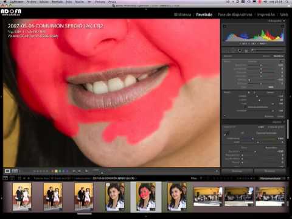Hide the filmstrip via bottom edge arrow
The image size is (292, 219).
(146, 217)
